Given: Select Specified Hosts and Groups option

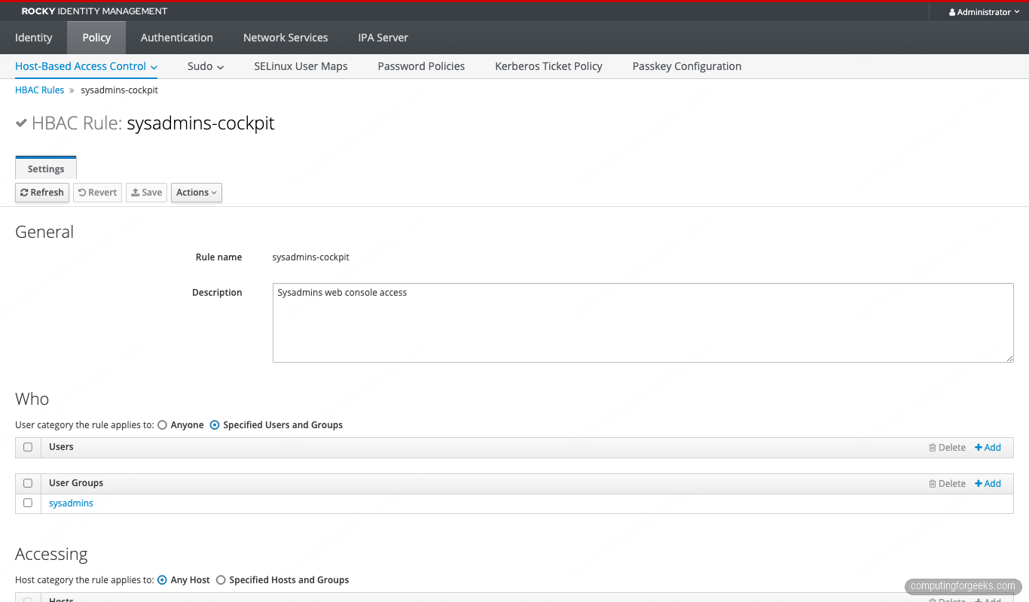Looking at the screenshot, I should pyautogui.click(x=221, y=580).
